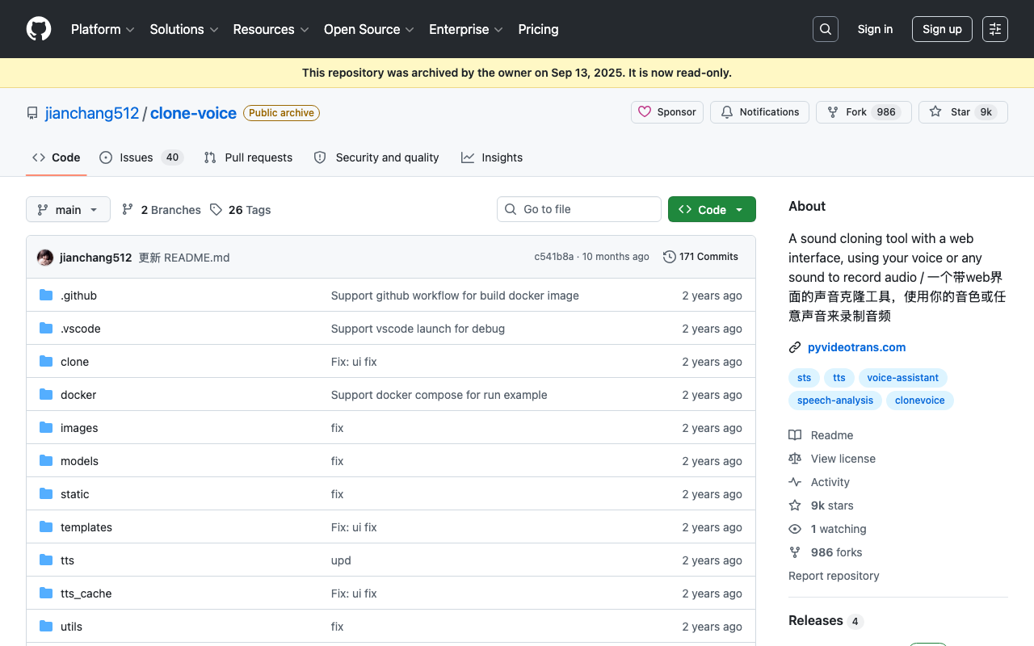
Task: Open the 171 Commits history
Action: pos(700,257)
